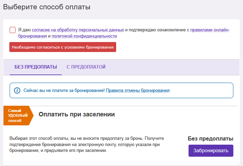Click the blue info circle icon
The image size is (243, 166).
pos(17,91)
